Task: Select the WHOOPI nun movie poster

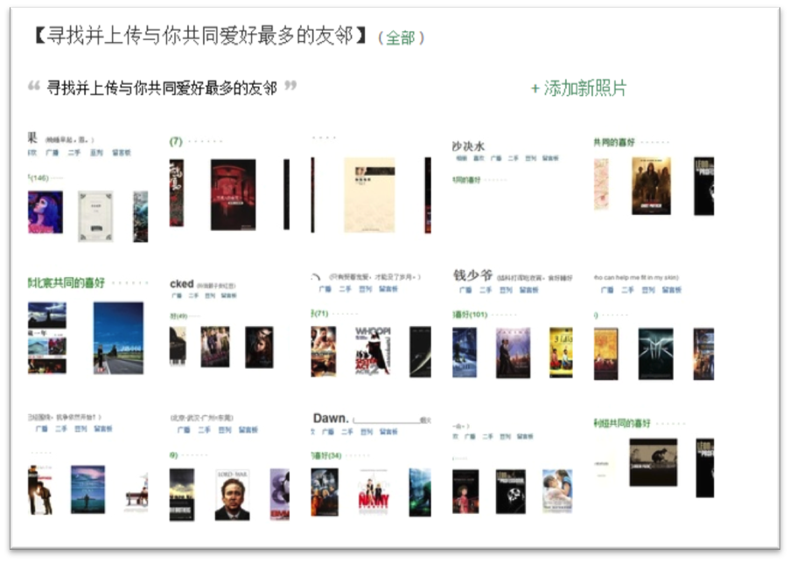Action: pos(373,350)
